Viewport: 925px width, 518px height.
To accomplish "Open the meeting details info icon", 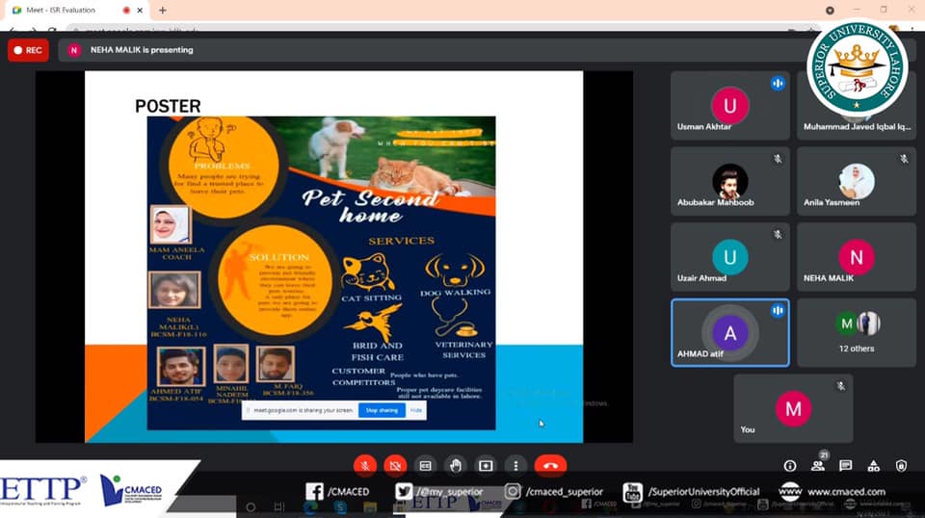I will 790,466.
